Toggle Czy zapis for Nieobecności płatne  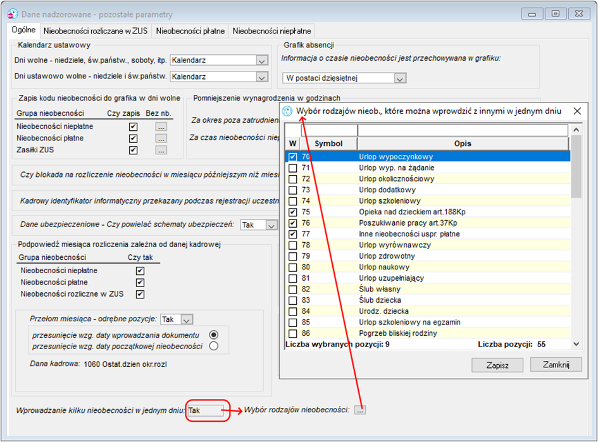[133, 138]
